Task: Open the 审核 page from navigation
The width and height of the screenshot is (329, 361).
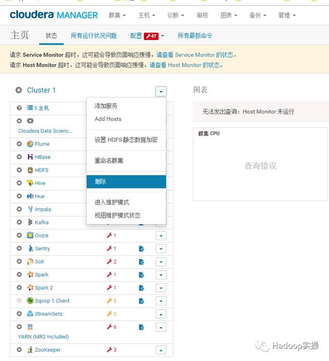Action: [202, 15]
